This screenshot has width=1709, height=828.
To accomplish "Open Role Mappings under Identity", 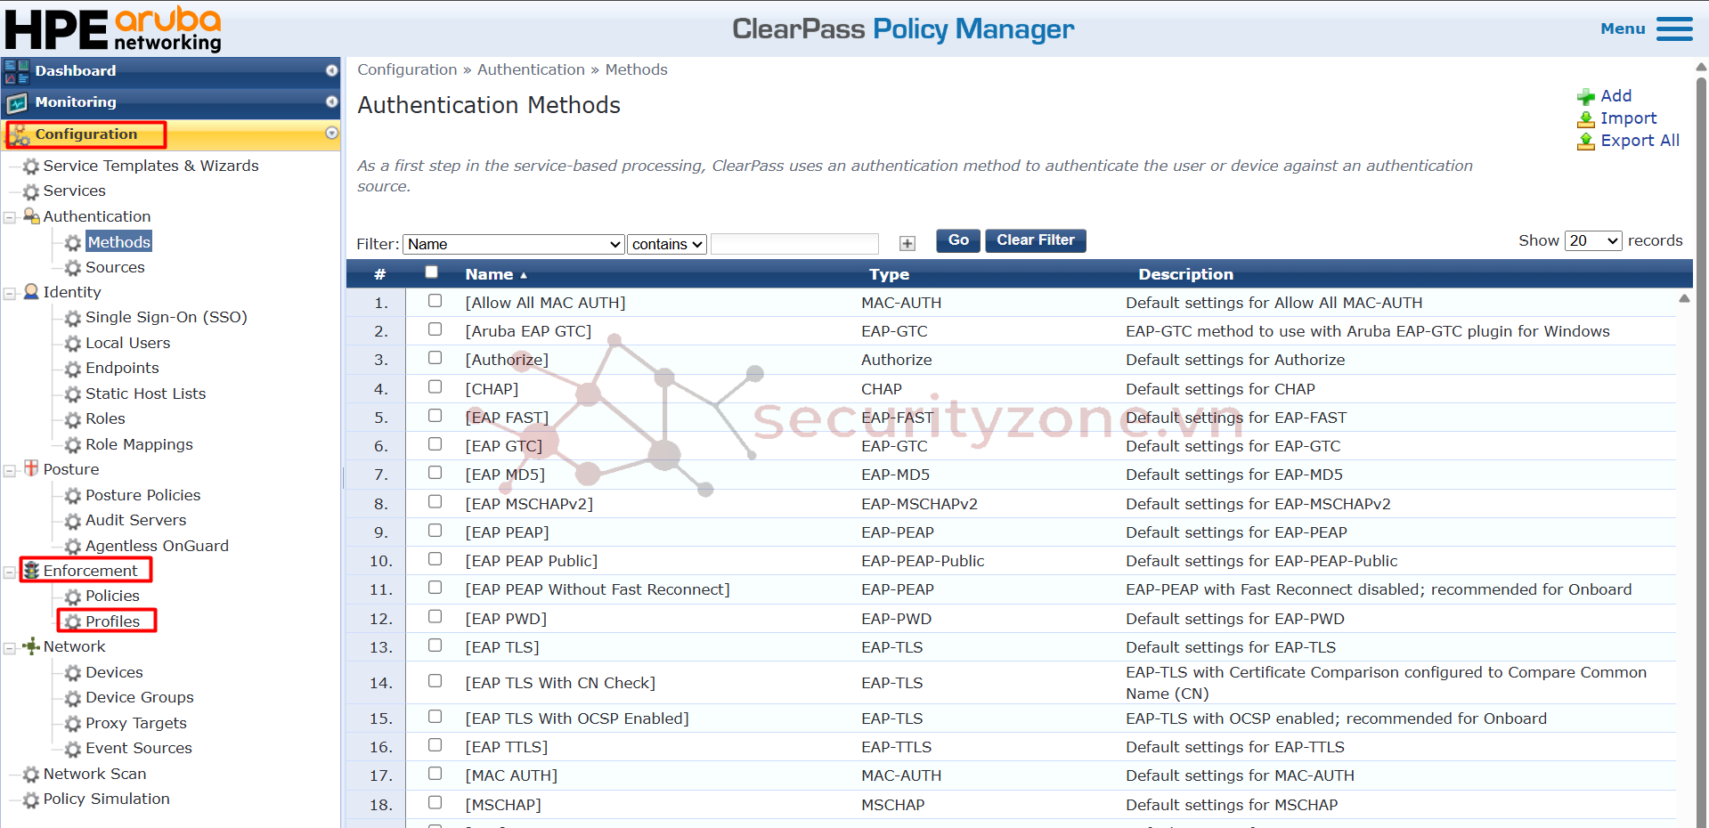I will point(139,444).
